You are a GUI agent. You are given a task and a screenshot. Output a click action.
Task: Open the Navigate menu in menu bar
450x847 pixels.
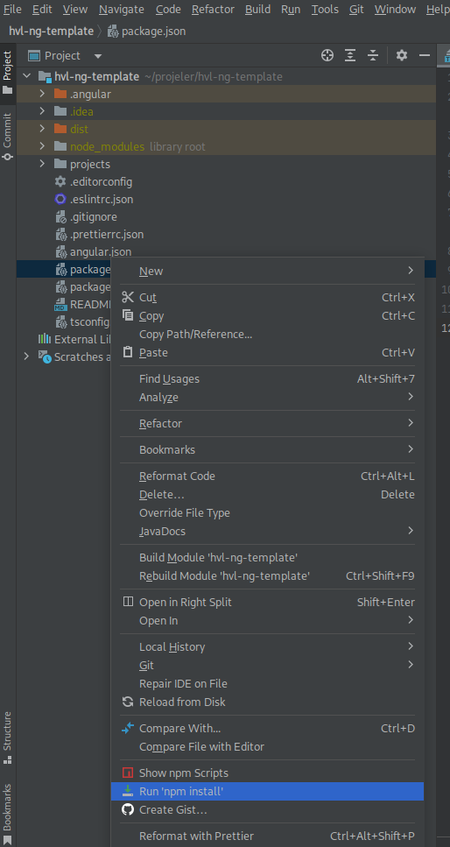tap(122, 9)
